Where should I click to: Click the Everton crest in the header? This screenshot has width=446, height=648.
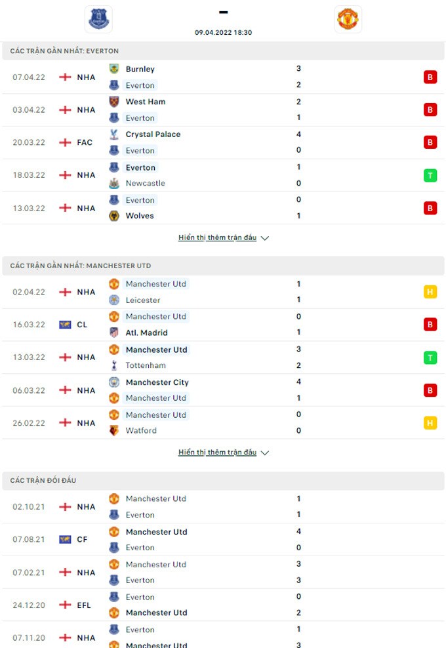click(x=100, y=19)
